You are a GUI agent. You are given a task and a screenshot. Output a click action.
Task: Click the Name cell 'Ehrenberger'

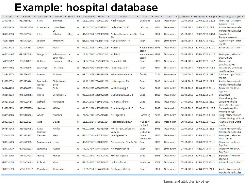[x=59, y=96]
